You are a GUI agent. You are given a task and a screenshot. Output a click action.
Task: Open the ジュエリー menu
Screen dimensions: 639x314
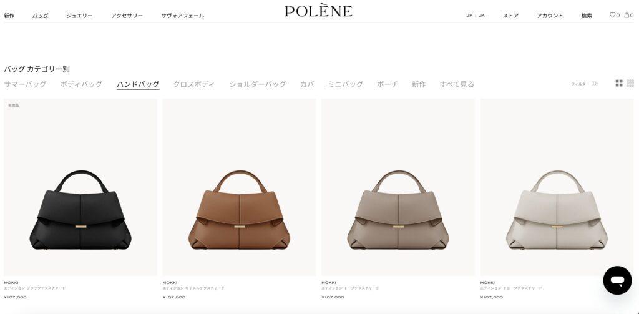click(x=79, y=16)
